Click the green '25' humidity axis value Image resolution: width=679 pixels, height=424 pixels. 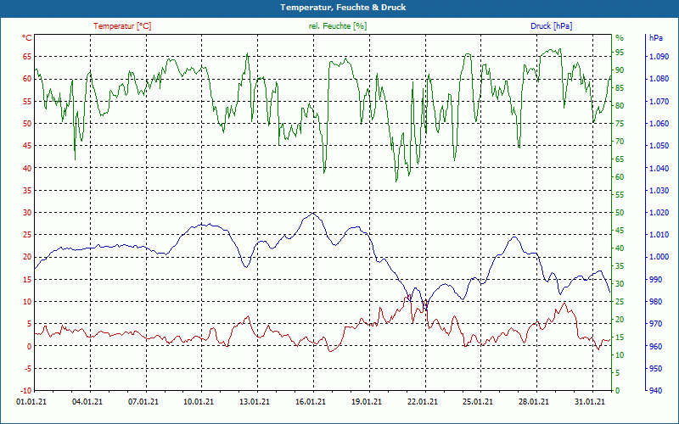click(620, 302)
